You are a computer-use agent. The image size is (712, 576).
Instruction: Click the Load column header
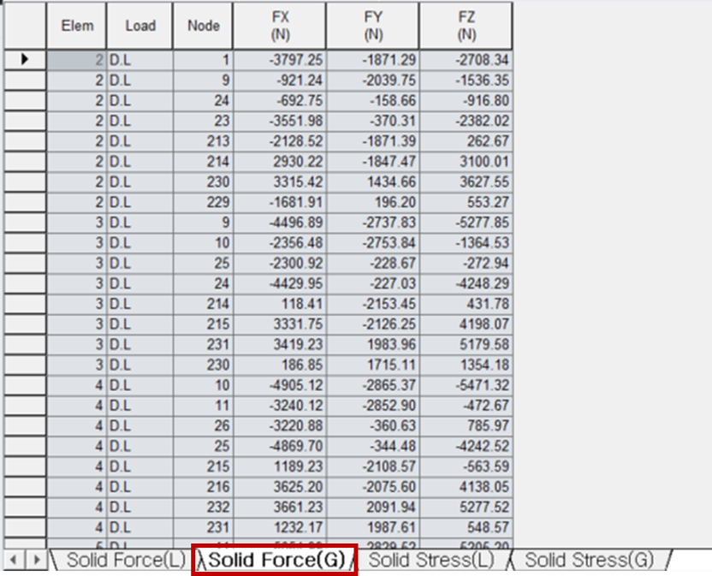coord(139,26)
